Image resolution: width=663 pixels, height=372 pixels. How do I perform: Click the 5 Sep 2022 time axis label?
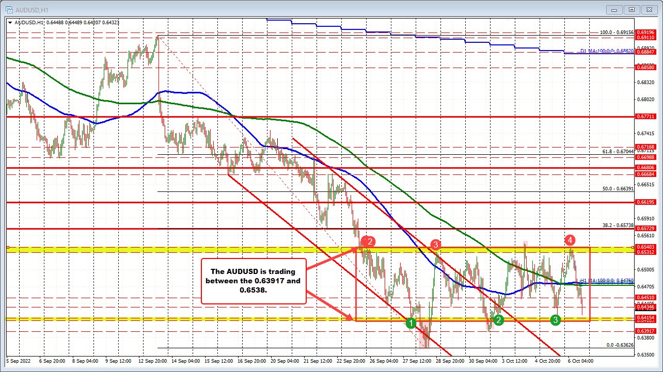pyautogui.click(x=19, y=362)
